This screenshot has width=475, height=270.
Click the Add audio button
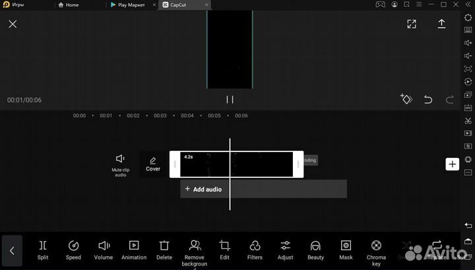(x=203, y=189)
